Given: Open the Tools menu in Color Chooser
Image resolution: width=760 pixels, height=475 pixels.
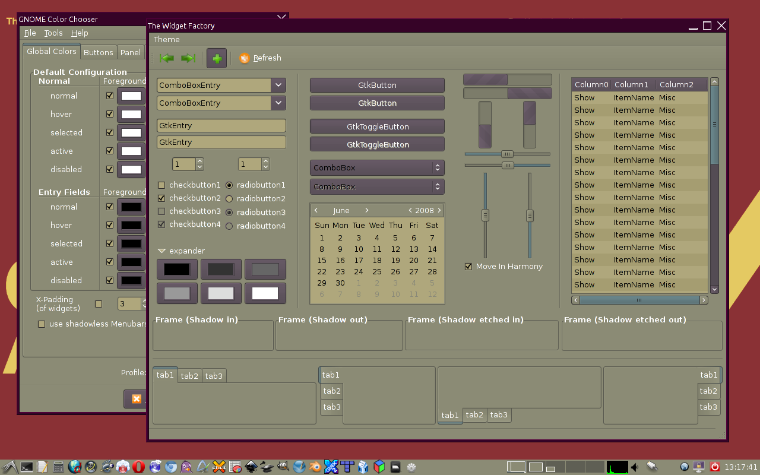Looking at the screenshot, I should (x=53, y=33).
